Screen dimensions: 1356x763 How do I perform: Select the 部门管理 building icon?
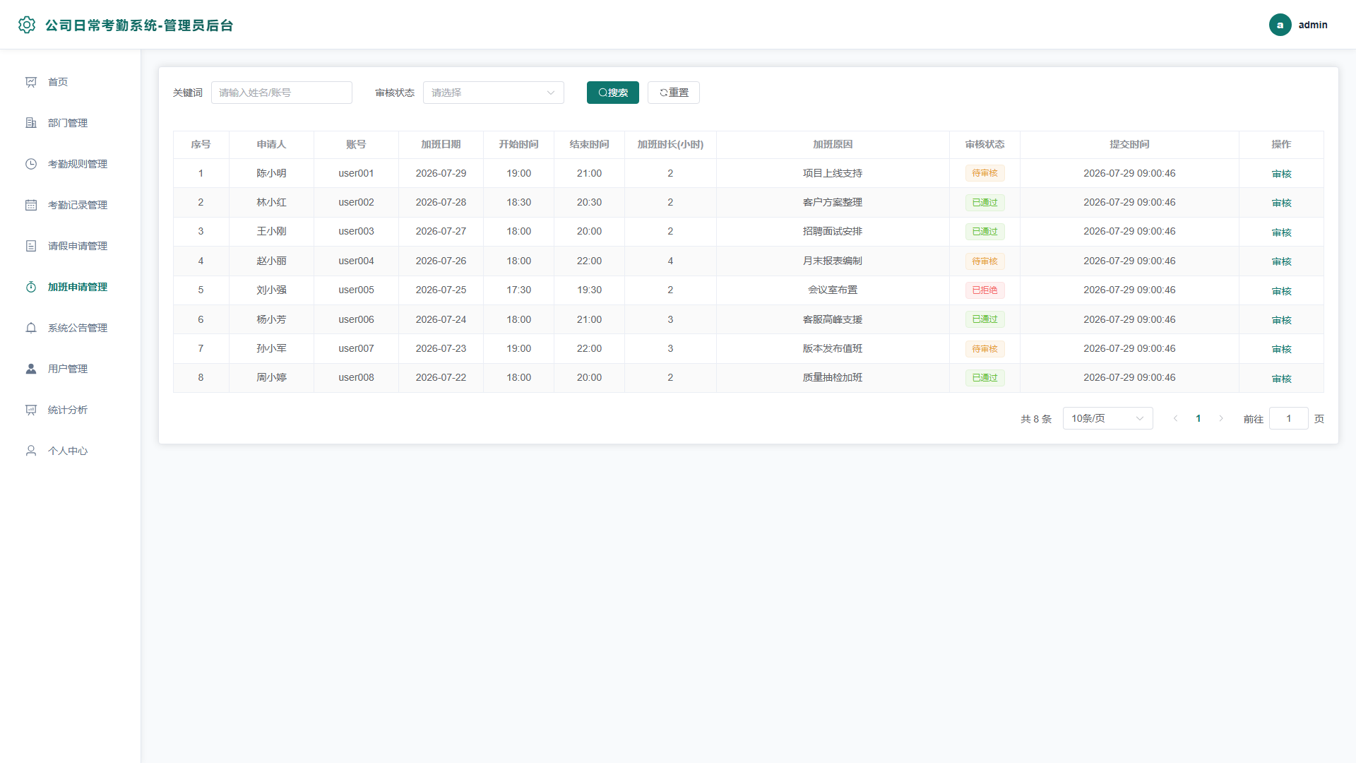pos(31,123)
